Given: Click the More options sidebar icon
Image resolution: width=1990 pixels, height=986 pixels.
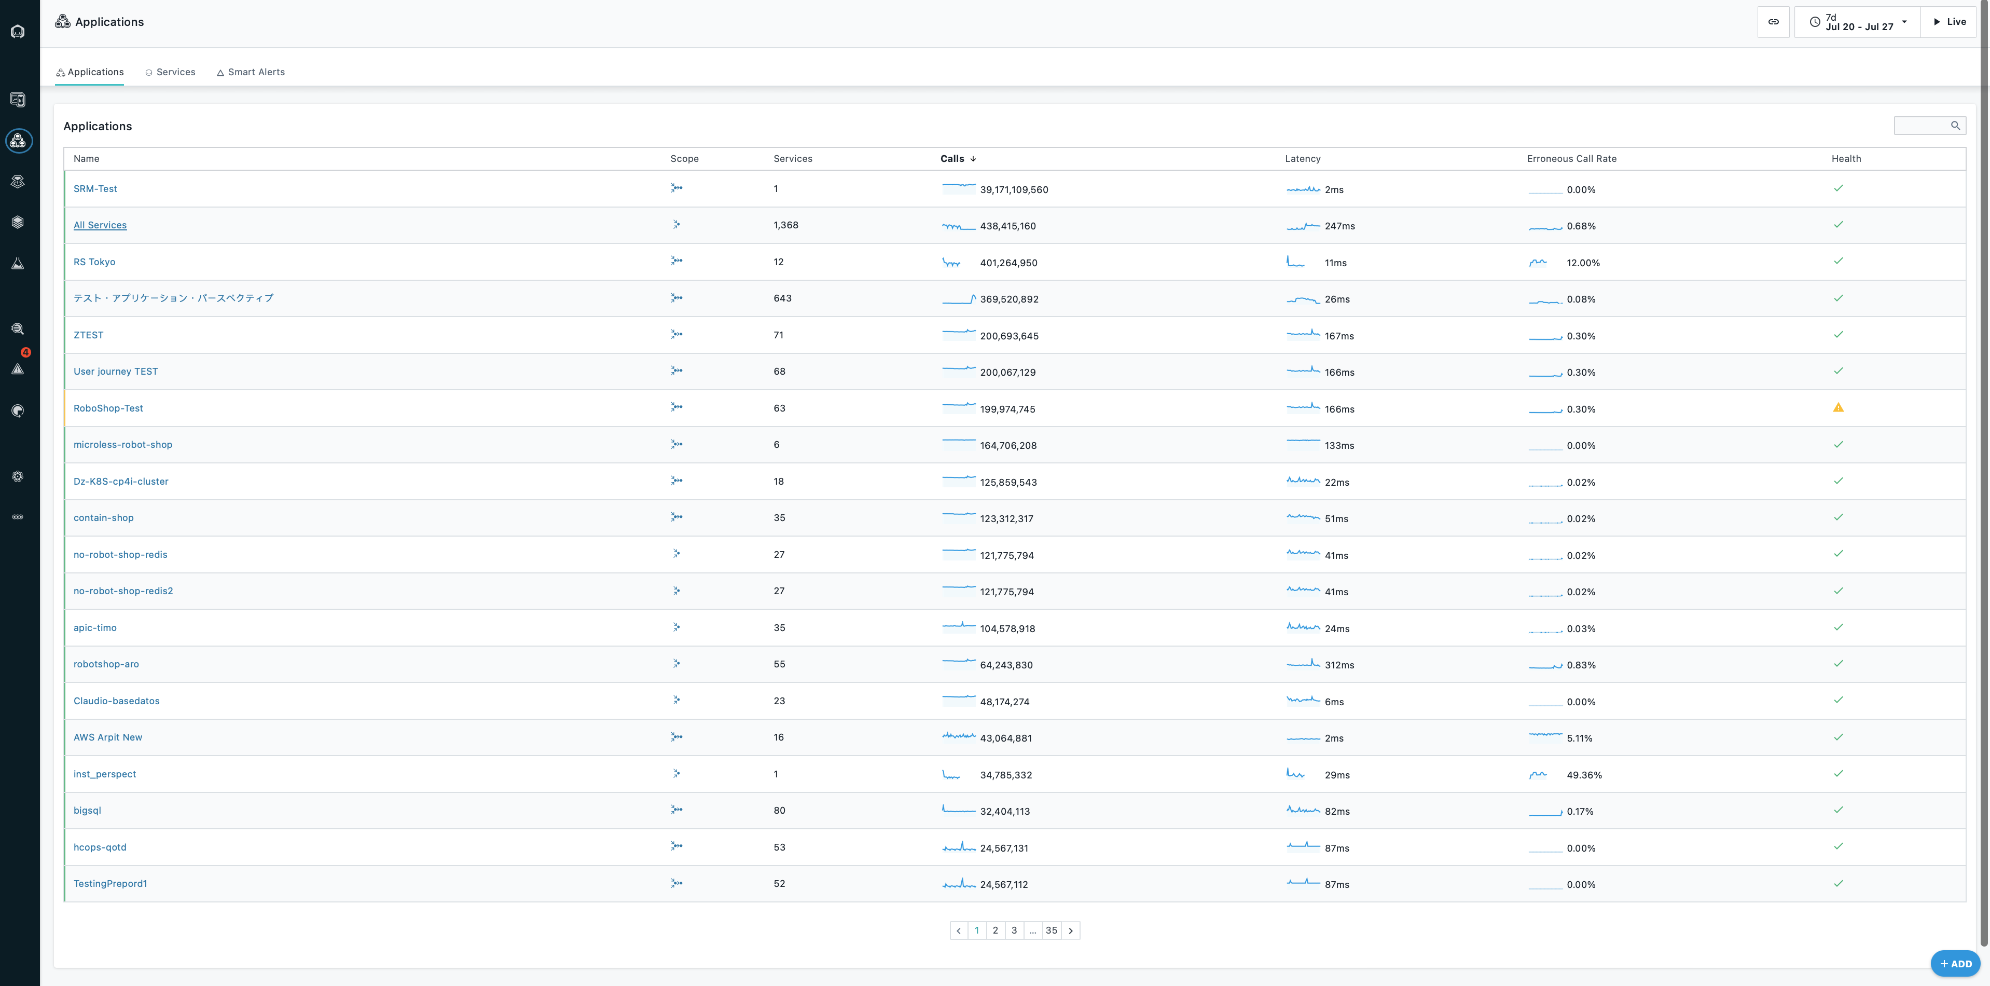Looking at the screenshot, I should tap(18, 517).
